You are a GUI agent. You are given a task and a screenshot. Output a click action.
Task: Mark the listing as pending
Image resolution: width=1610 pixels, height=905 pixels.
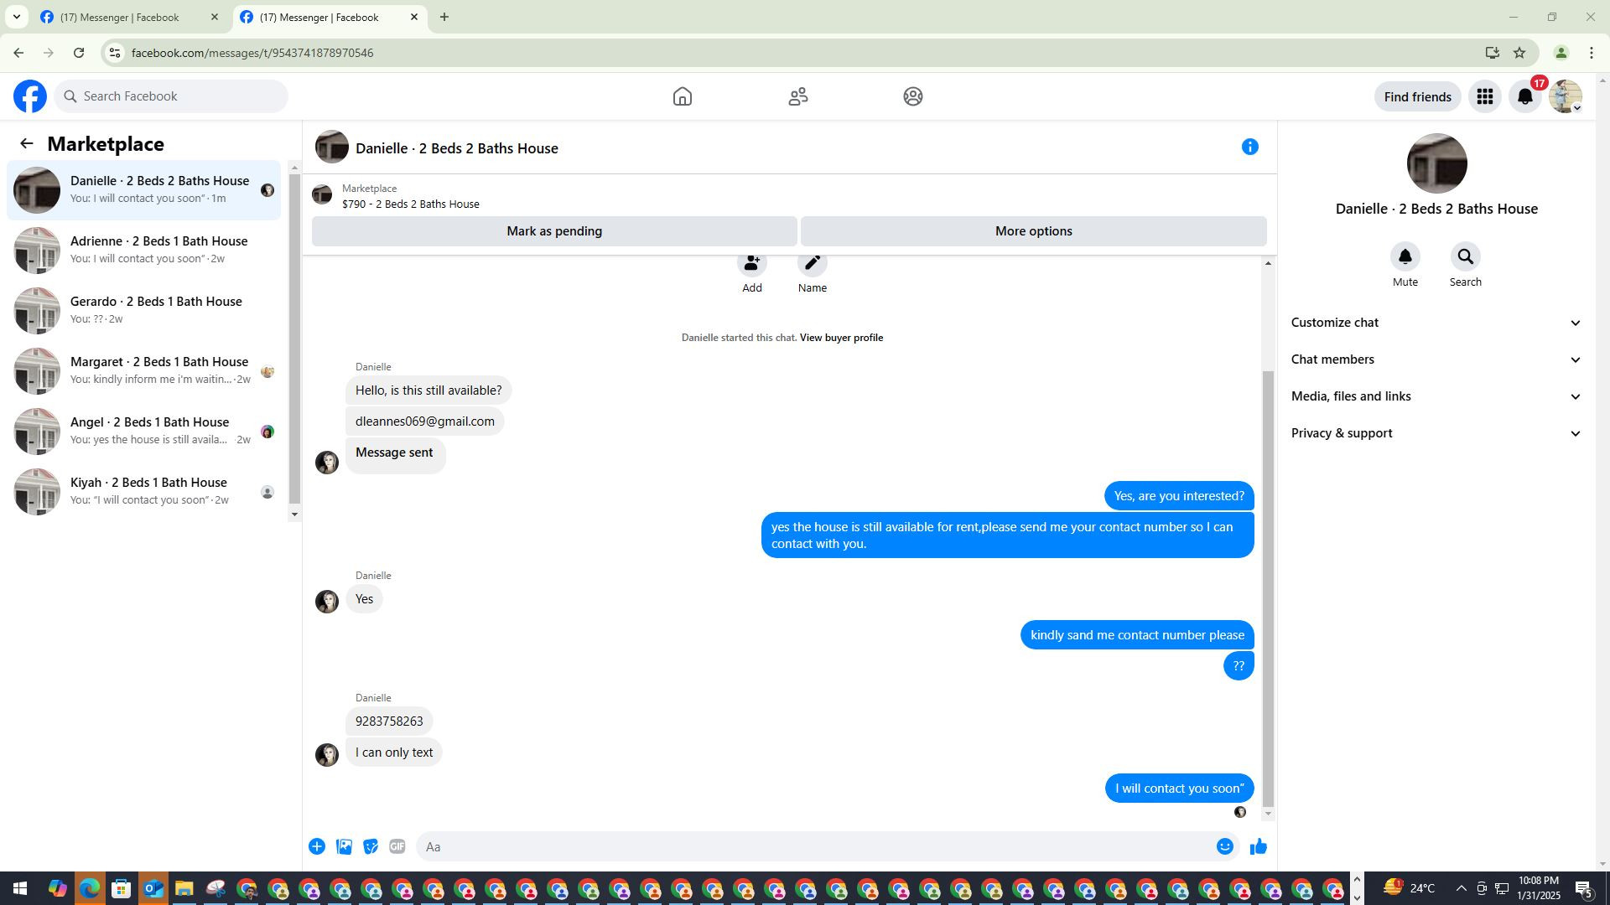(554, 232)
